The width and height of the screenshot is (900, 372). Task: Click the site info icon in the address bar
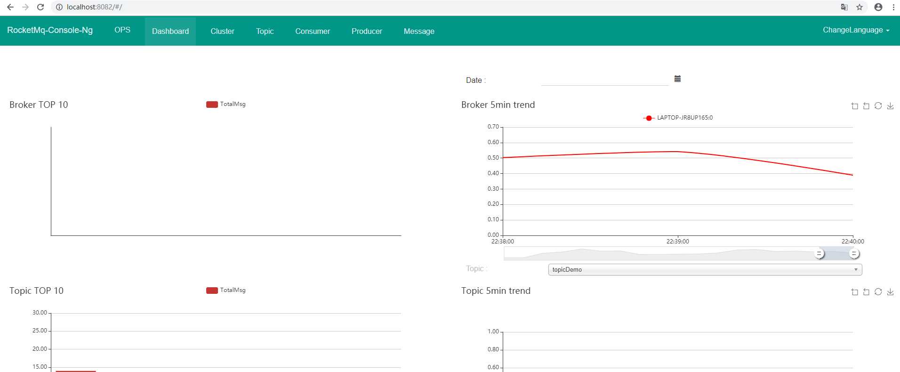point(59,7)
